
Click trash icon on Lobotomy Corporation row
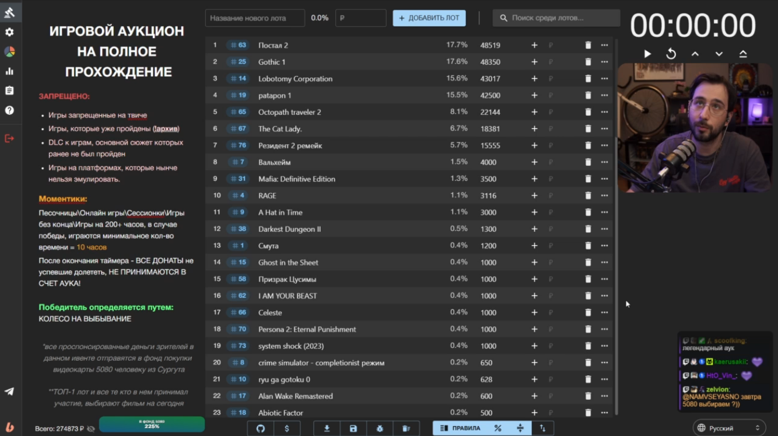(588, 78)
